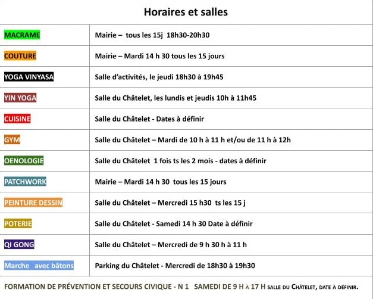373x299 pixels.
Task: Click the Qi Gong Mercredi schedule text
Action: 171,244
